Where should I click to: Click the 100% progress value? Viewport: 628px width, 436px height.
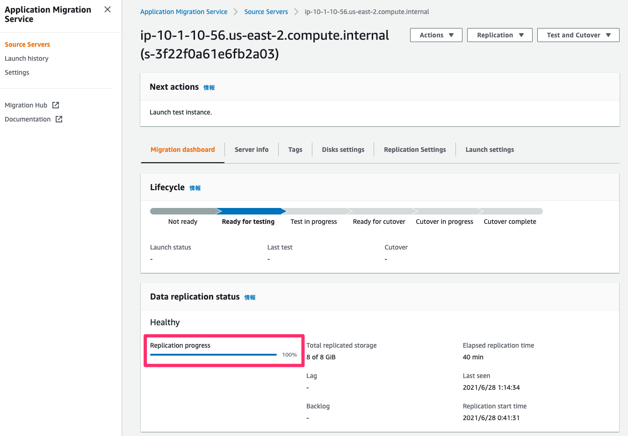(289, 355)
